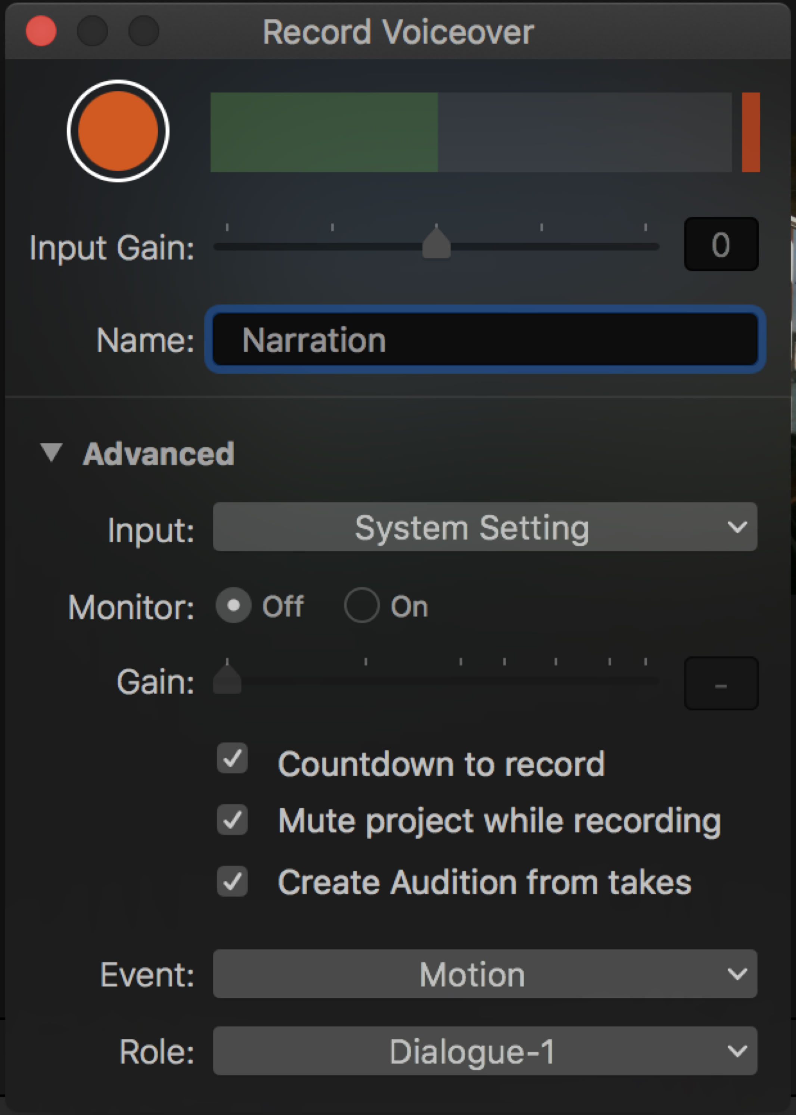Screen dimensions: 796x1115
Task: Open the Event Motion dropdown
Action: 485,974
